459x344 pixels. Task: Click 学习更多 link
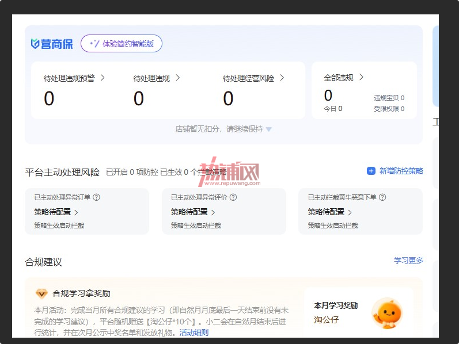click(x=408, y=261)
